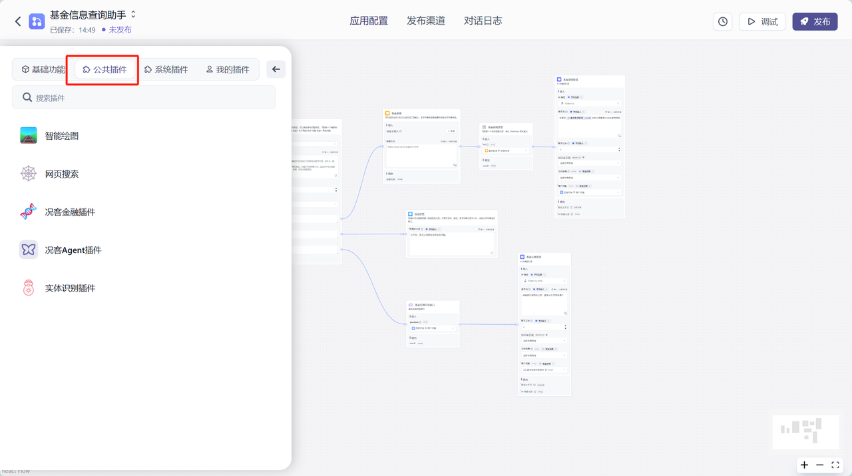The image size is (852, 476).
Task: Open the 对话日志 page
Action: [483, 21]
